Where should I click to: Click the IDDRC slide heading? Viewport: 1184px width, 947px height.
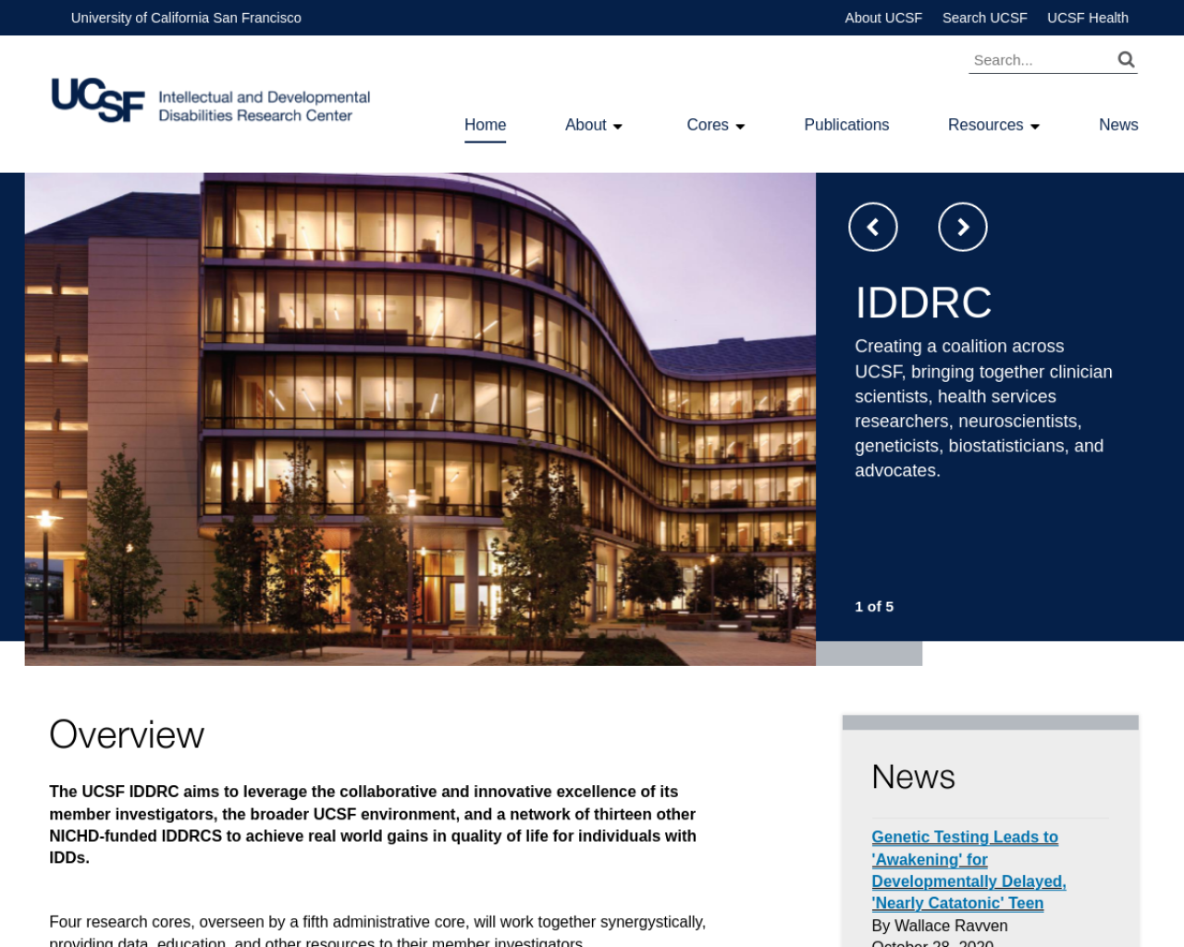coord(923,302)
